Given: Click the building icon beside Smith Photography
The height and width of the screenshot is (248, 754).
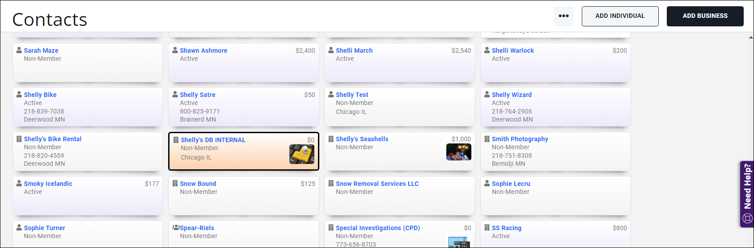Looking at the screenshot, I should pos(487,139).
